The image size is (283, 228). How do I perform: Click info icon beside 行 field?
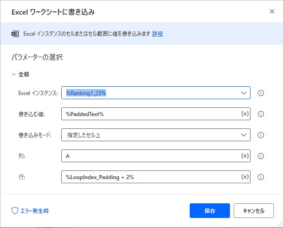click(261, 177)
